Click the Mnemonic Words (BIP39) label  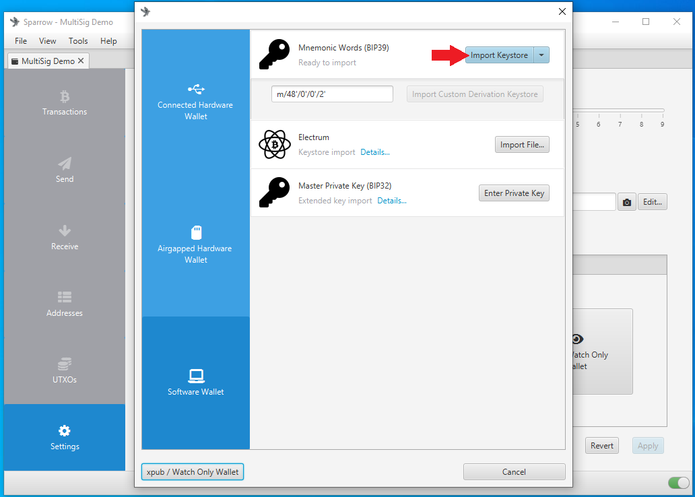tap(343, 47)
